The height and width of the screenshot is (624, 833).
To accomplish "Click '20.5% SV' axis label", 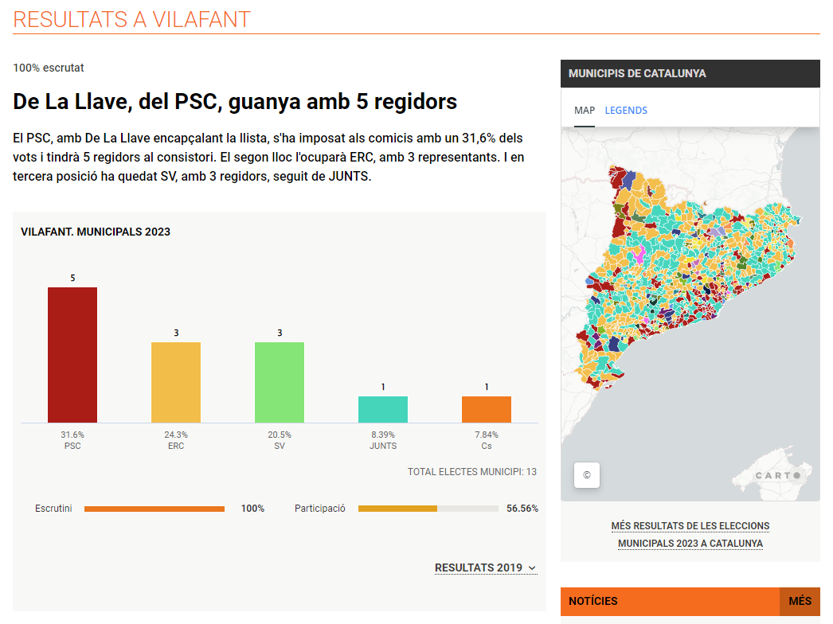I will pos(280,440).
